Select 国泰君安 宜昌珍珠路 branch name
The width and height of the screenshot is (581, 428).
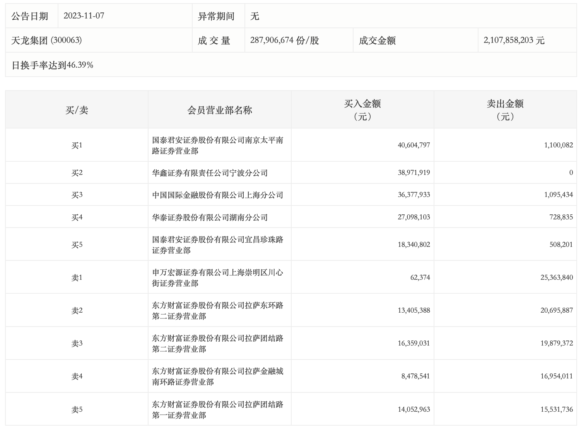217,245
